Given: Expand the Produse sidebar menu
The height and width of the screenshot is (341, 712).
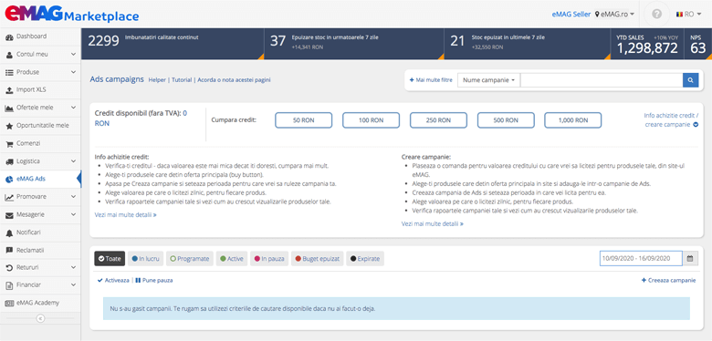Looking at the screenshot, I should coord(40,72).
